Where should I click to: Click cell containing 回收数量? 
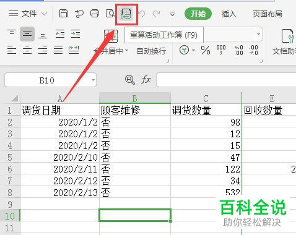[x=269, y=110]
